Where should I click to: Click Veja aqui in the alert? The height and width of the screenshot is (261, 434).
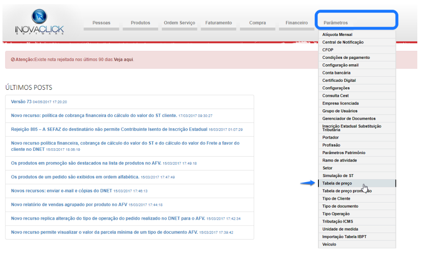point(124,60)
